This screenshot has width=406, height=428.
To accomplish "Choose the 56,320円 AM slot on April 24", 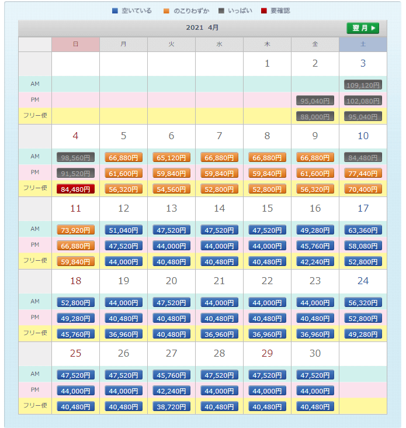I will (363, 302).
